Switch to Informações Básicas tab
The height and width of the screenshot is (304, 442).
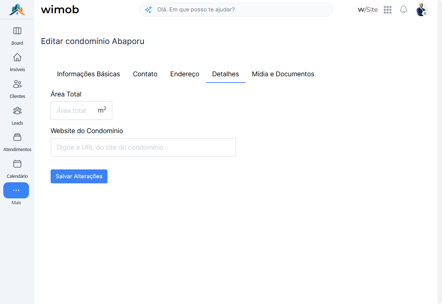[x=88, y=74]
